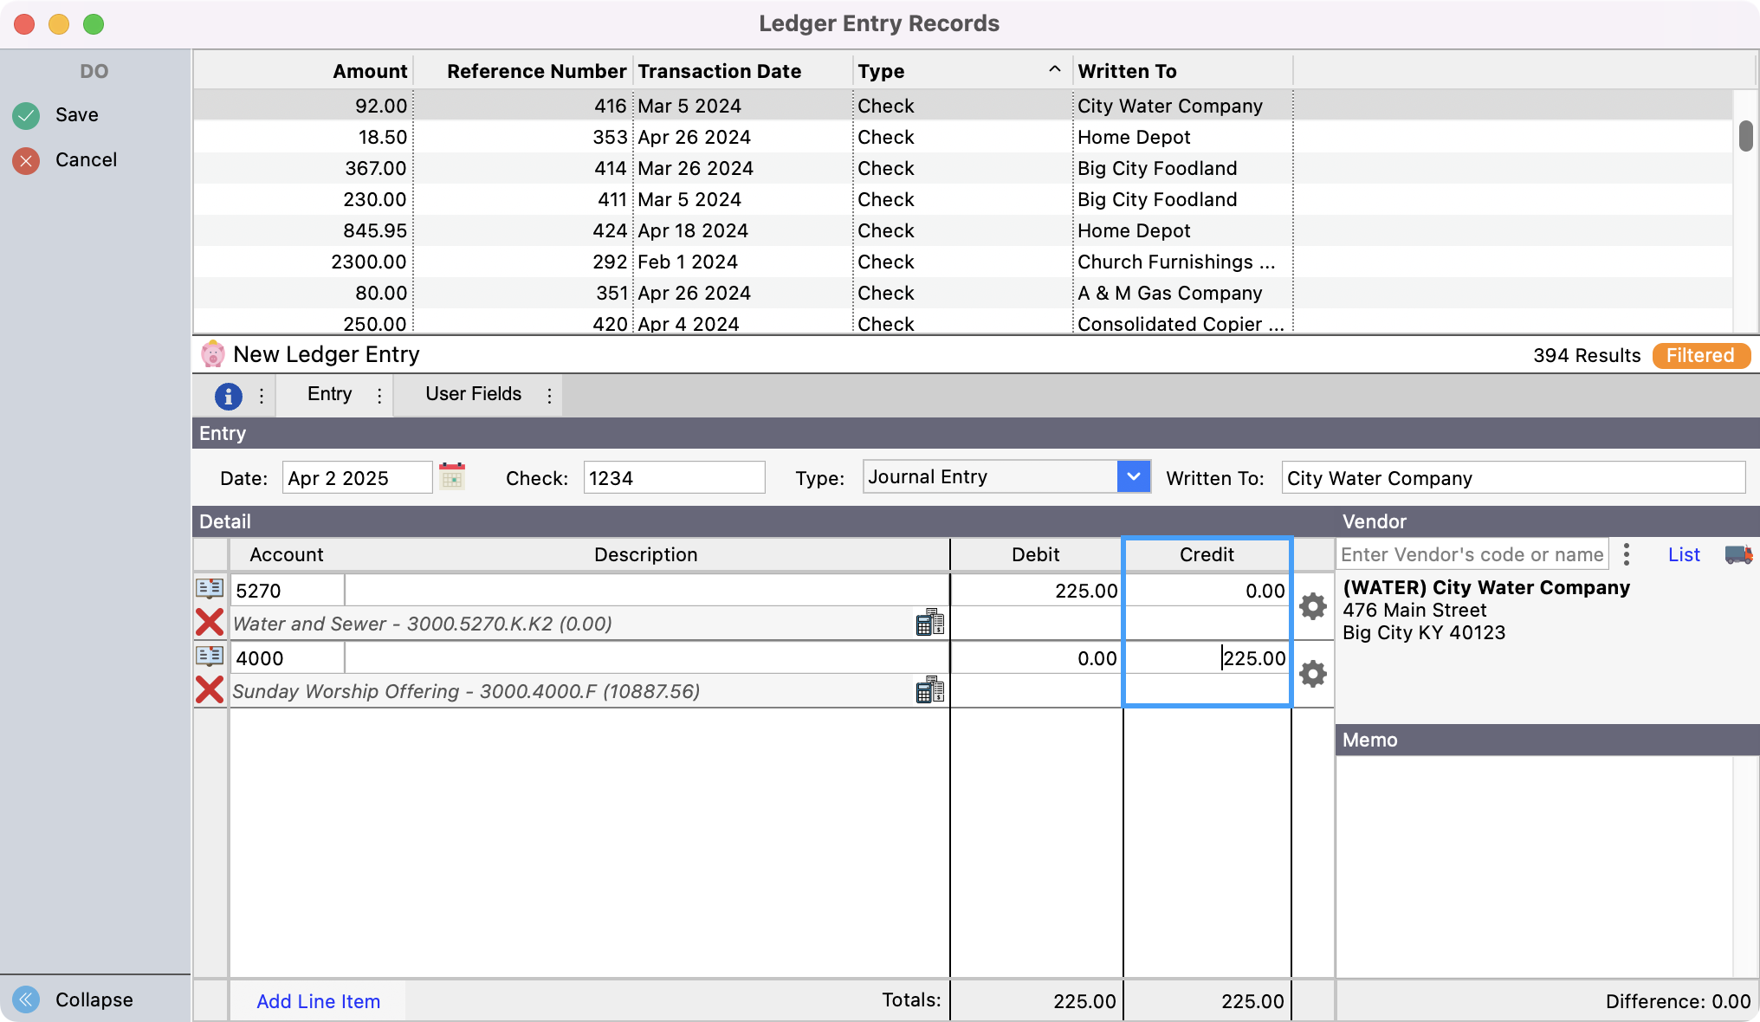Click the vendor truck icon
The width and height of the screenshot is (1760, 1022).
pyautogui.click(x=1737, y=555)
